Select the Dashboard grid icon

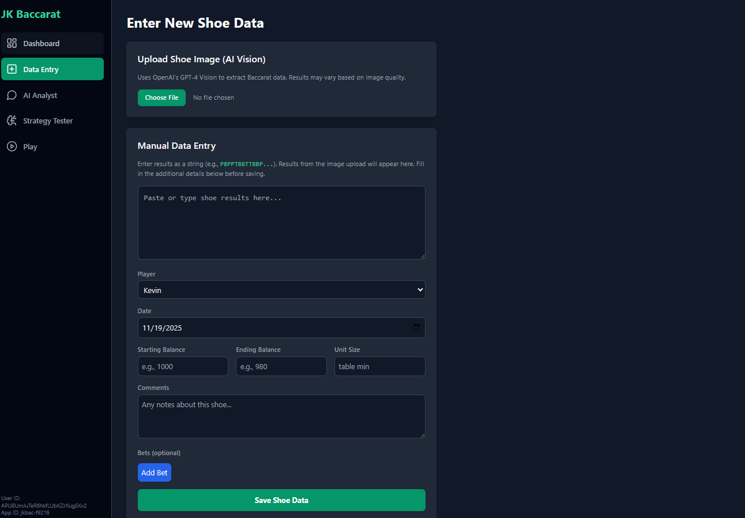tap(12, 43)
